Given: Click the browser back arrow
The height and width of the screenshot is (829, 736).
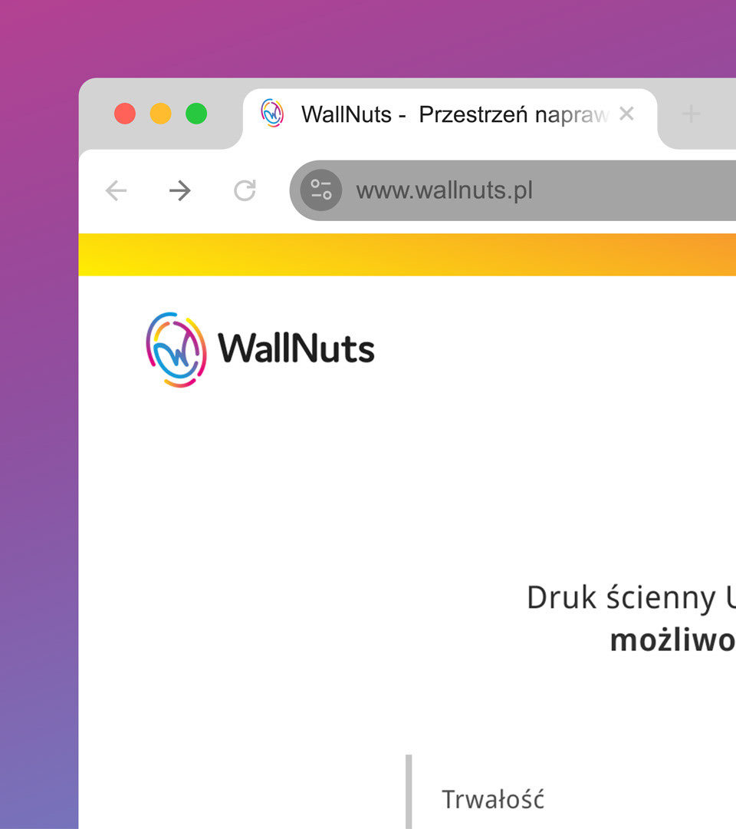Looking at the screenshot, I should tap(117, 191).
